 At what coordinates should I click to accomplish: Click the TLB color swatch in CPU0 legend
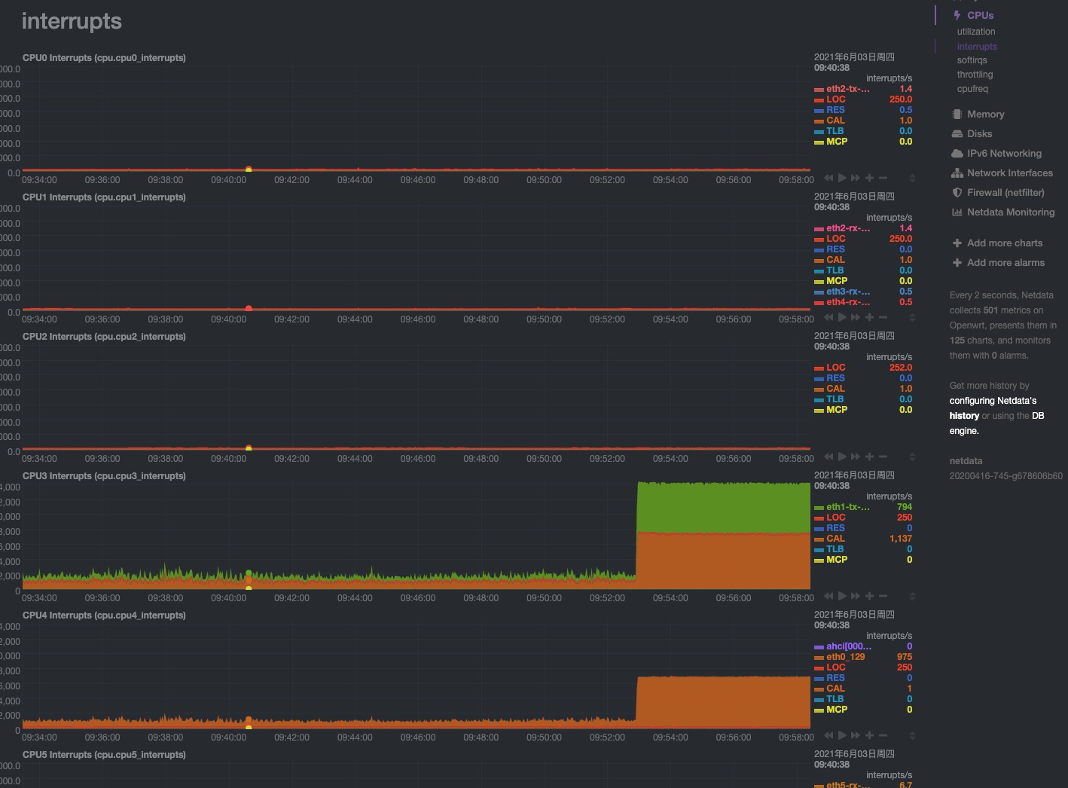[819, 132]
